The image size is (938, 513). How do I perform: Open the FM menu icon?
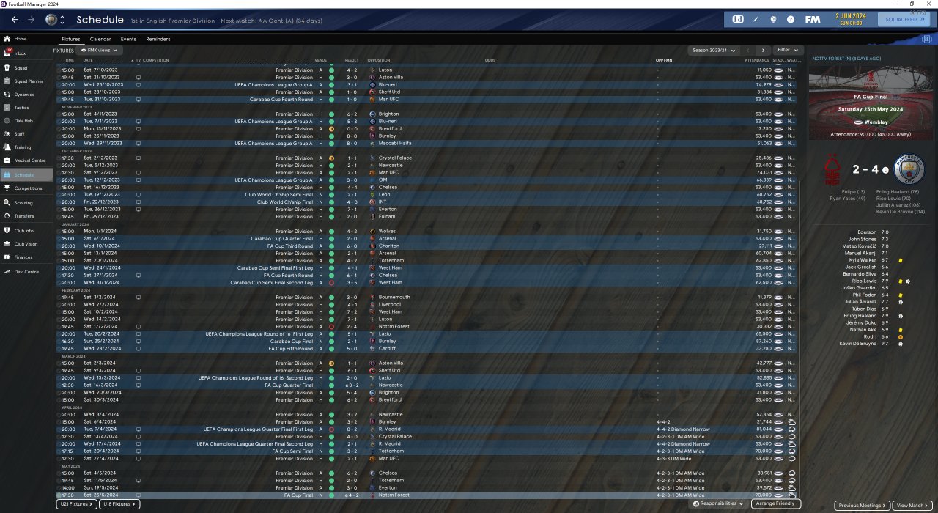pos(812,19)
